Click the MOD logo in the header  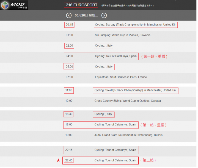[14, 5]
